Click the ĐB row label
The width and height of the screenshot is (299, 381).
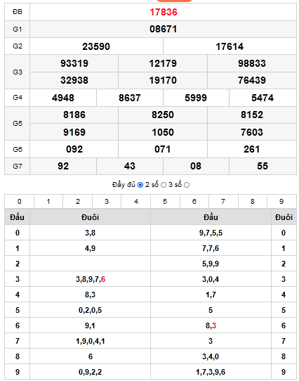click(x=18, y=12)
